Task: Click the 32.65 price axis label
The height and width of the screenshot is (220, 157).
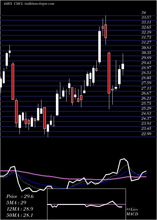Action: 146,27
